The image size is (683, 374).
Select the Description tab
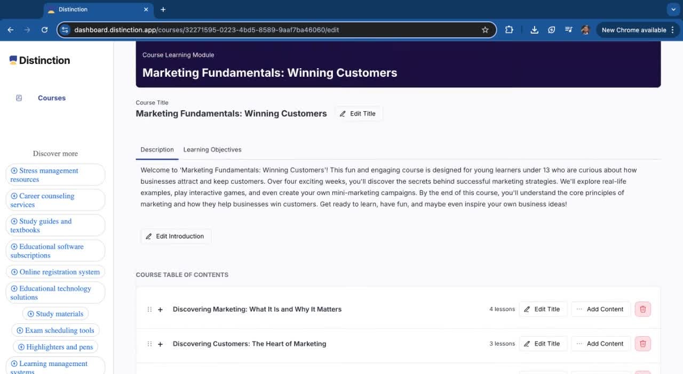pyautogui.click(x=157, y=150)
